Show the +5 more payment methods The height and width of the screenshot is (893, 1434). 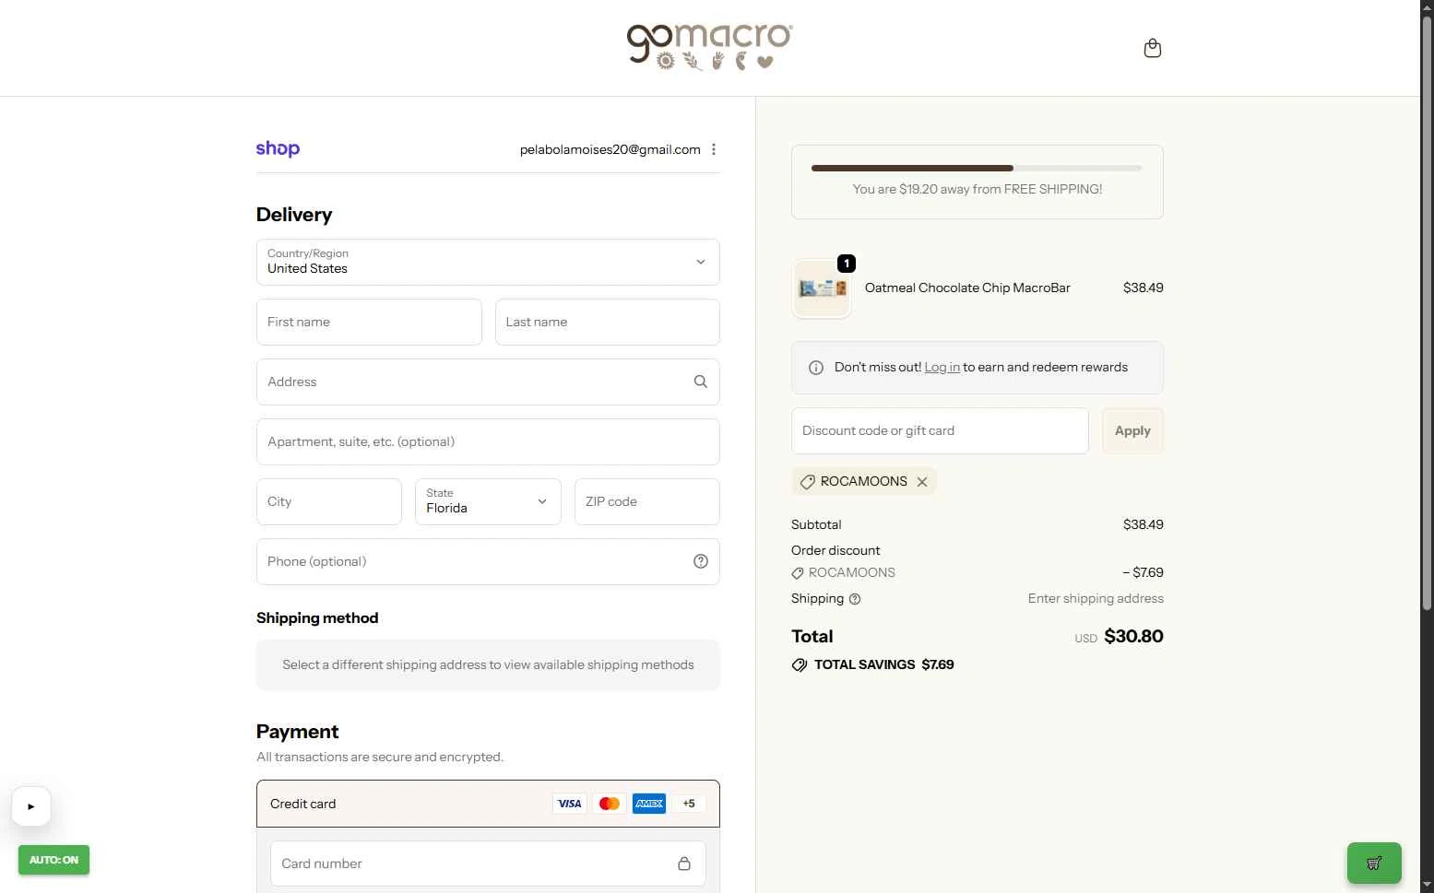coord(689,804)
